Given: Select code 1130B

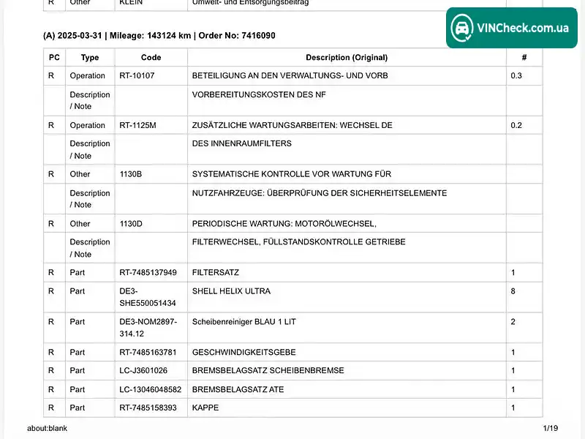Looking at the screenshot, I should 131,174.
